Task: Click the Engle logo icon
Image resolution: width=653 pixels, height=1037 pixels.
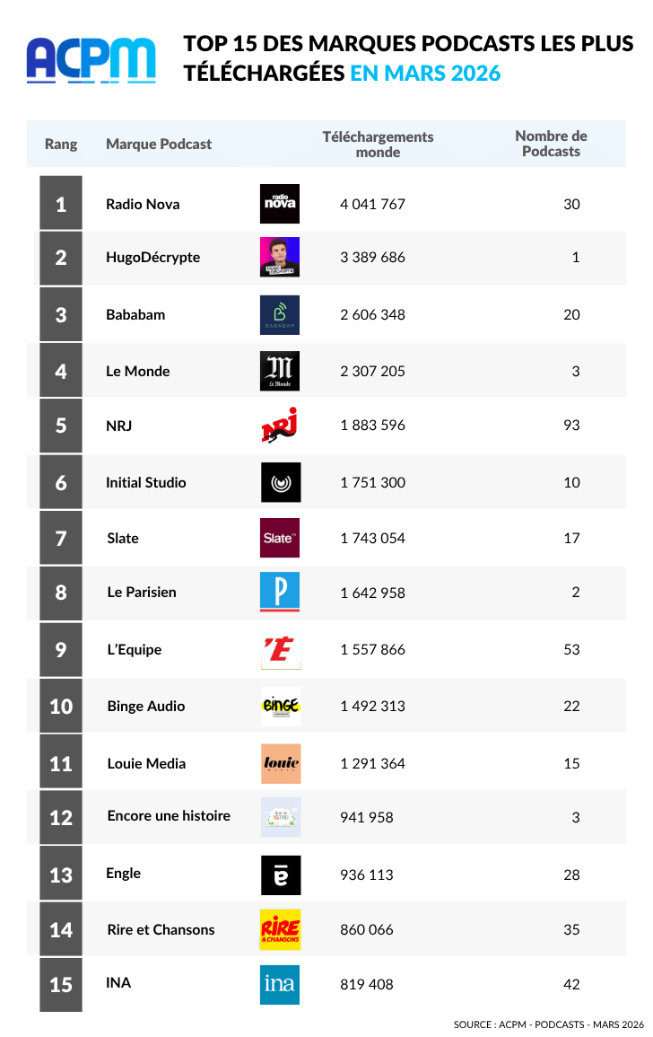Action: pyautogui.click(x=280, y=874)
